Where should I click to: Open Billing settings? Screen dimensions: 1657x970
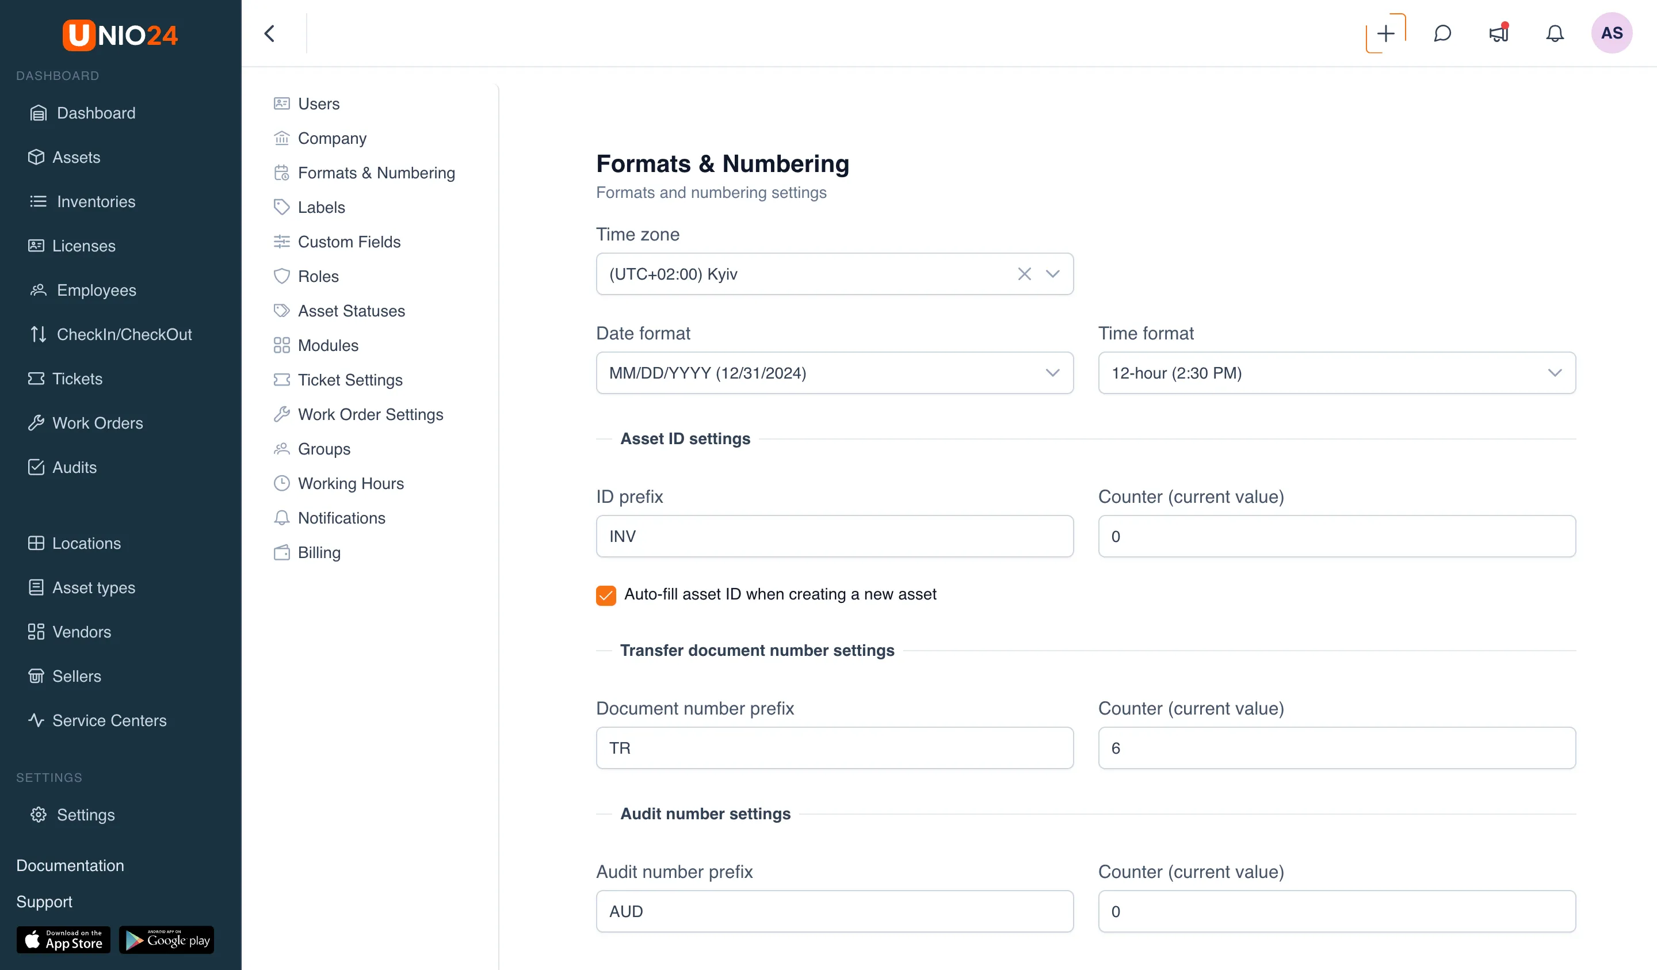(x=307, y=553)
